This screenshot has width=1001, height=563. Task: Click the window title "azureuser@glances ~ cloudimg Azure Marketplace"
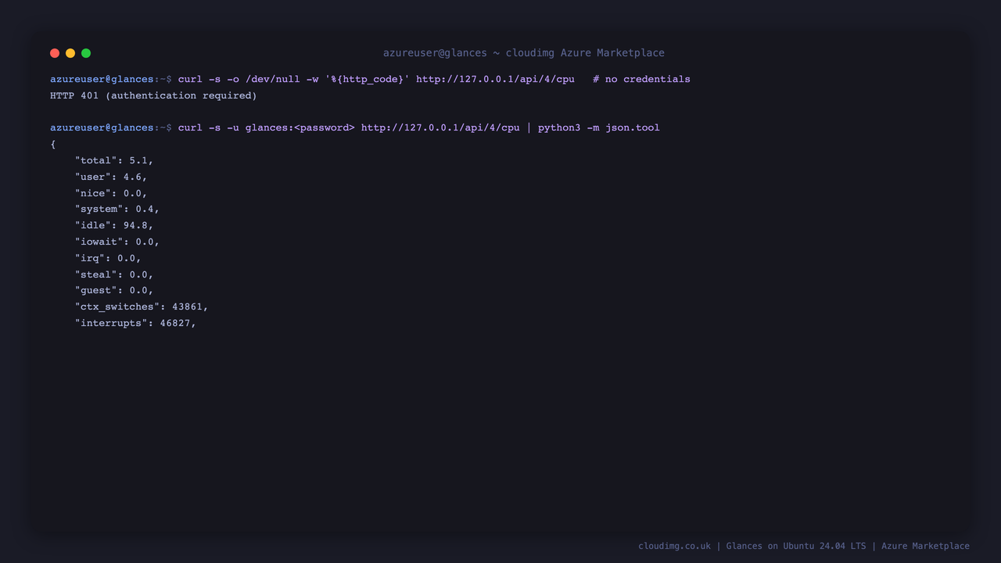click(x=524, y=53)
